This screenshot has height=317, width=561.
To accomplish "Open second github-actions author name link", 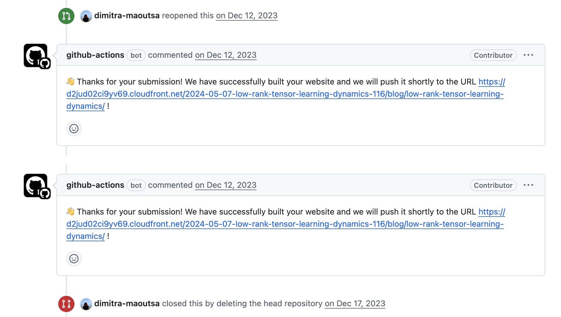I will (x=95, y=185).
